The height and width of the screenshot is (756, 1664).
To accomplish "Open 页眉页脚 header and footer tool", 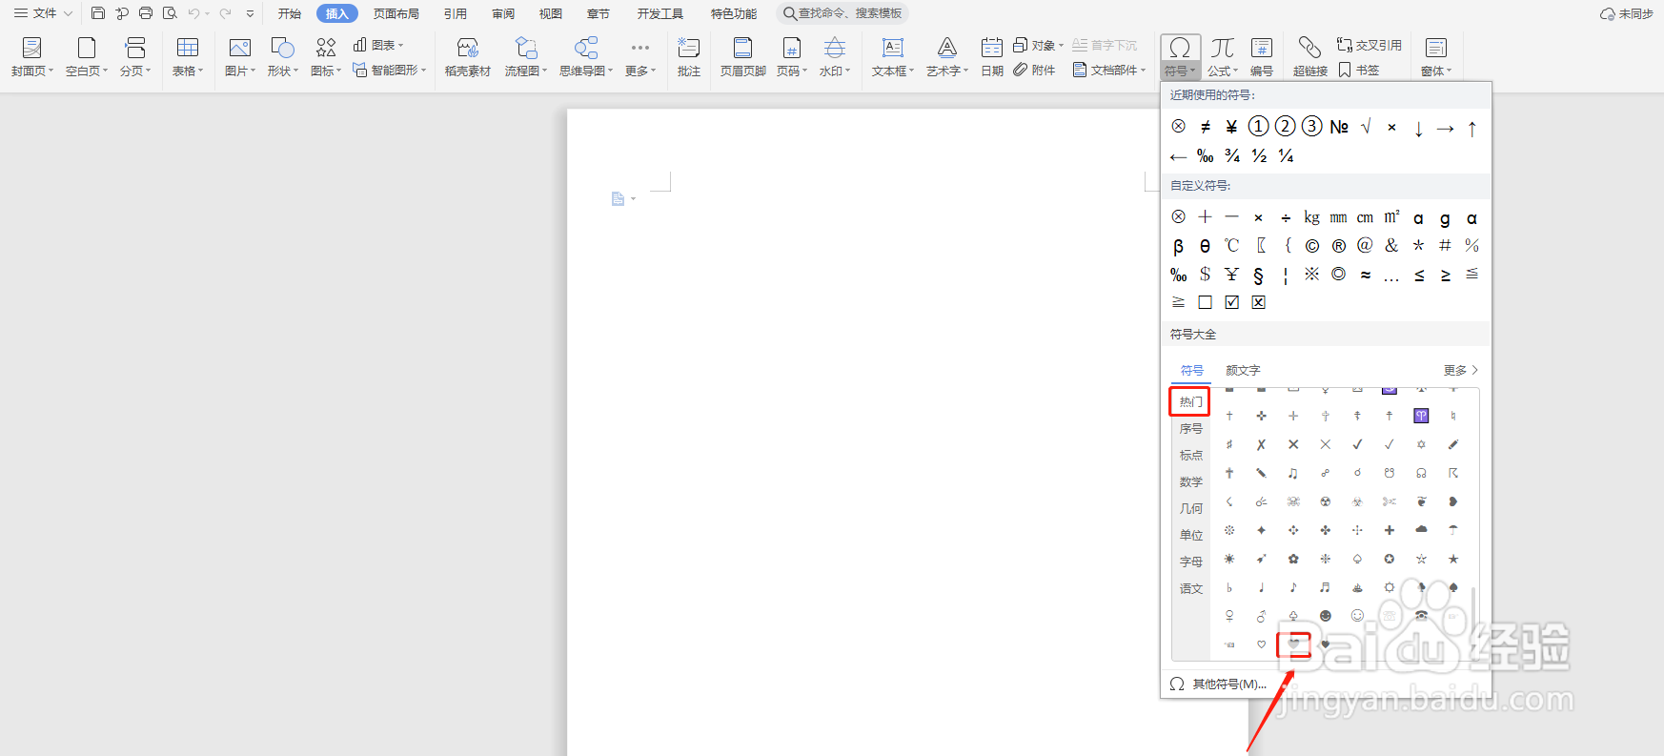I will click(x=742, y=57).
